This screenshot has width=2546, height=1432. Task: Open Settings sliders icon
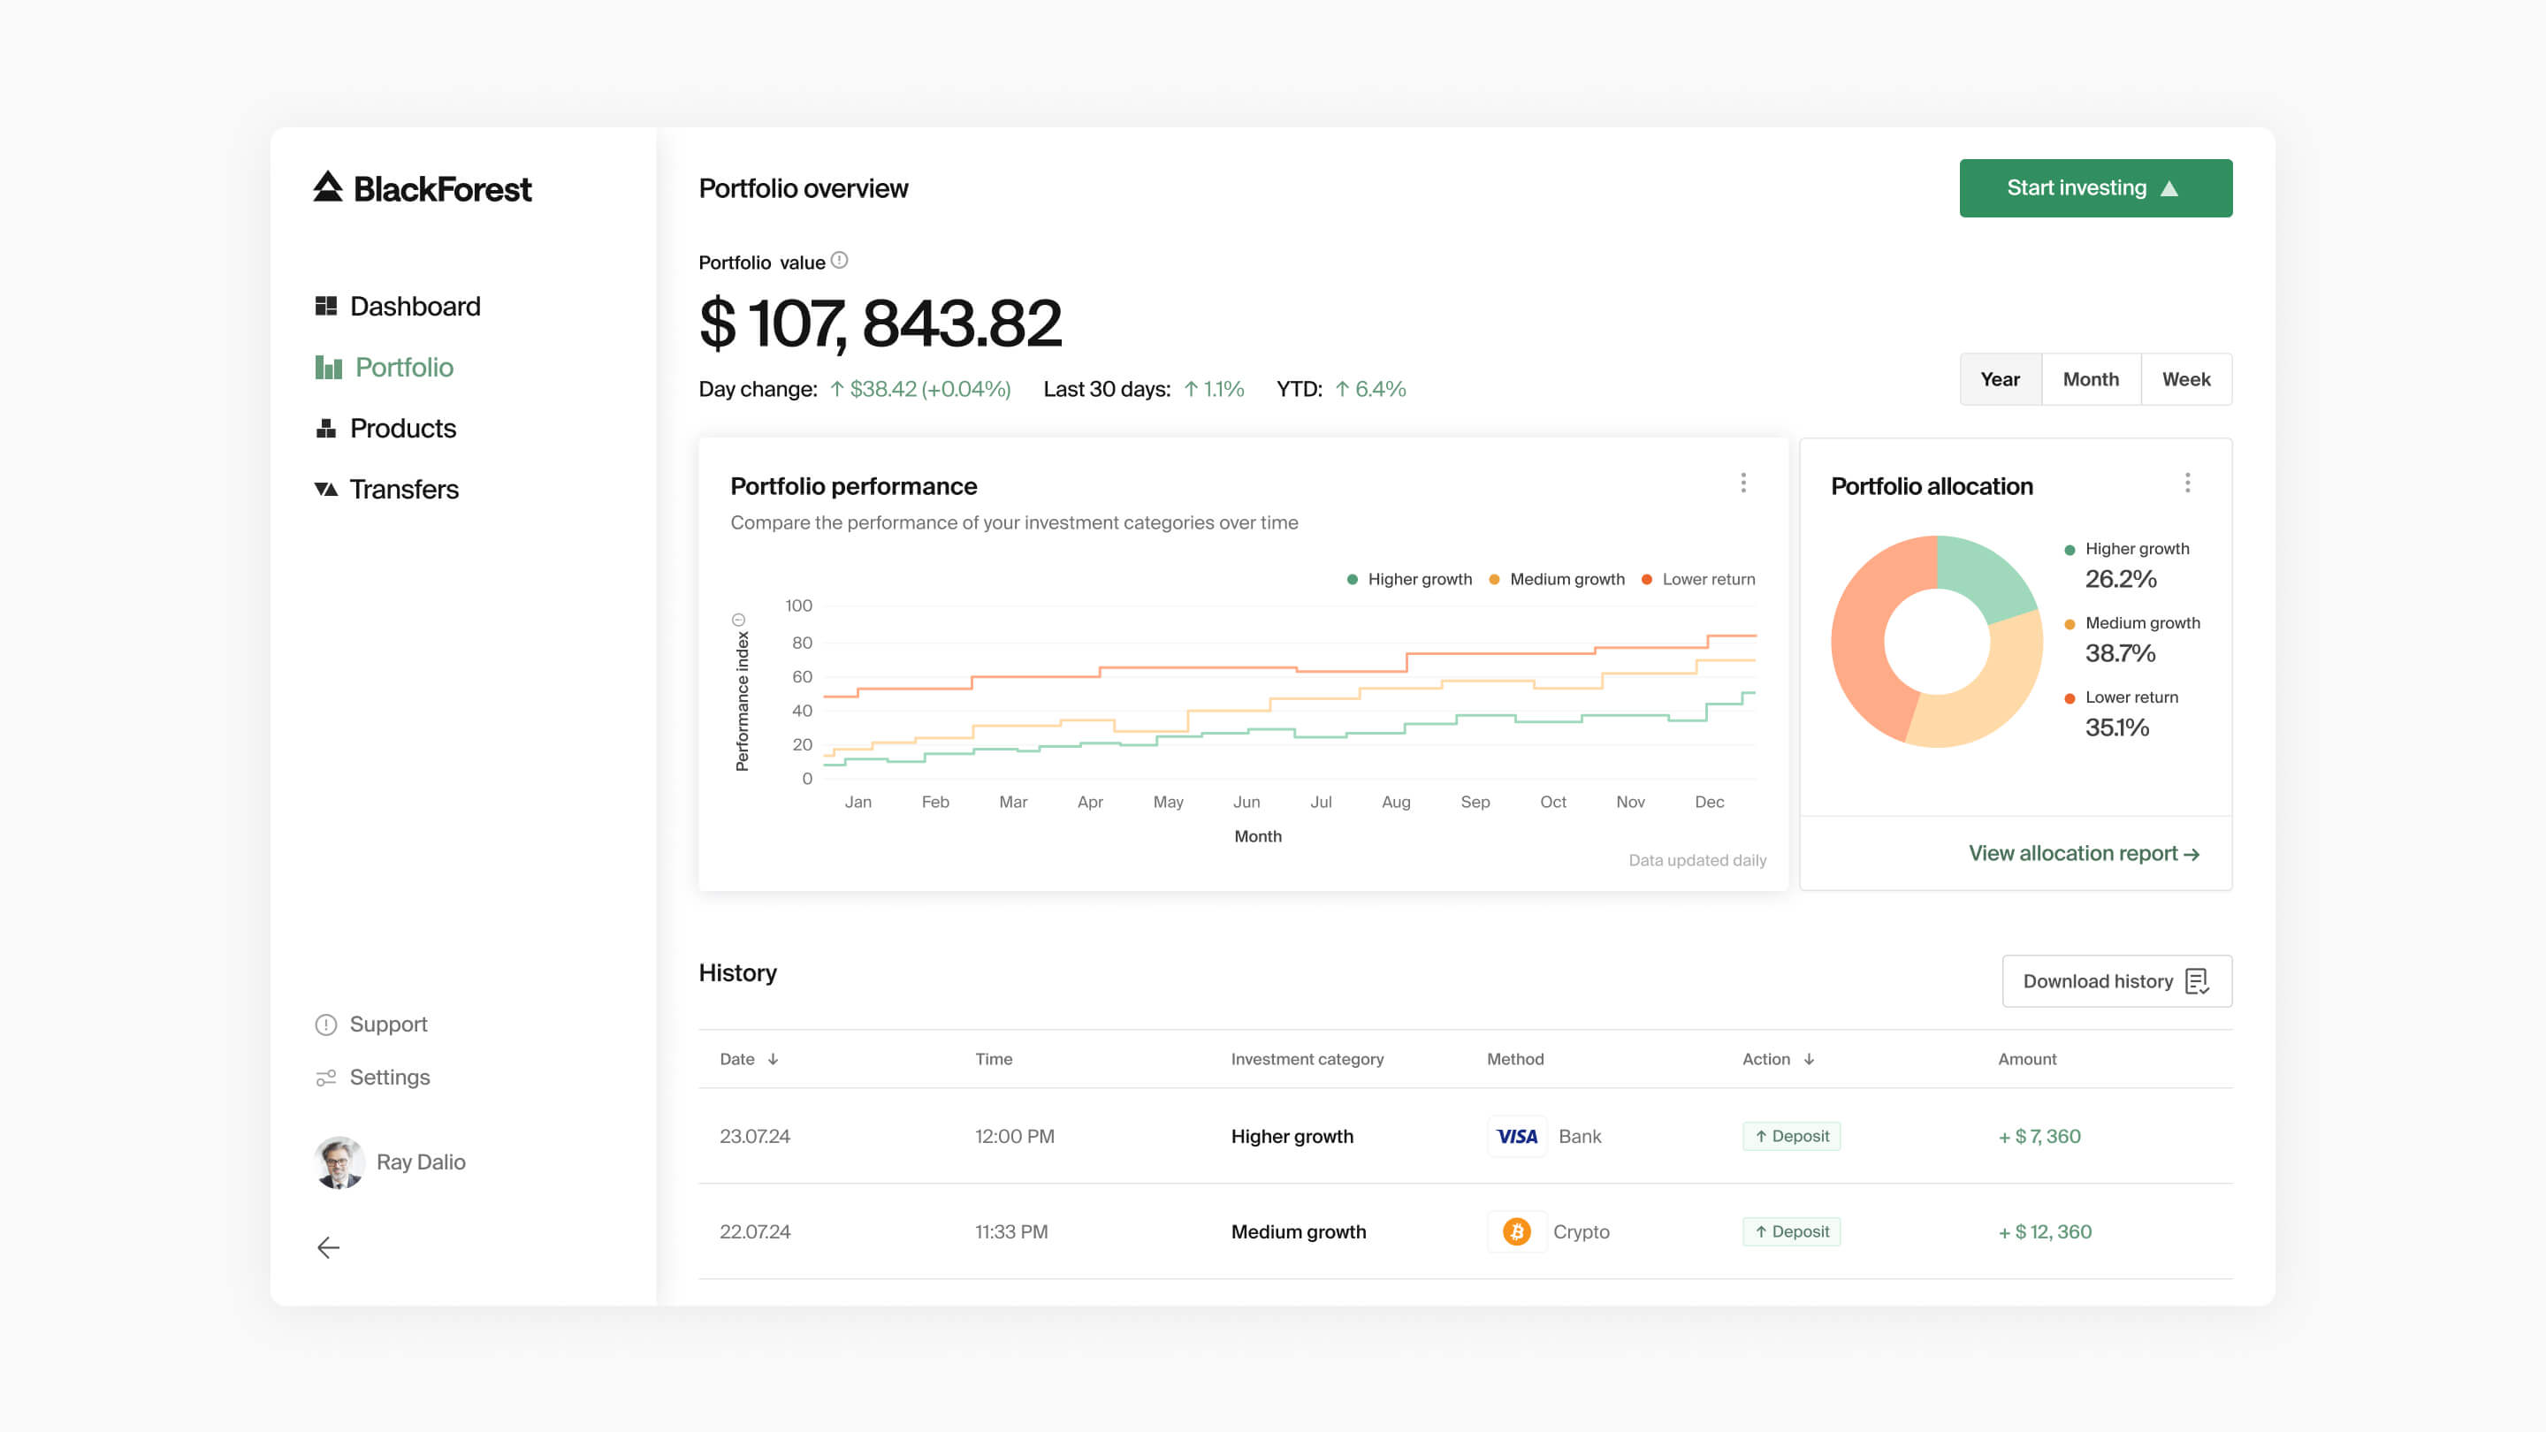point(325,1078)
